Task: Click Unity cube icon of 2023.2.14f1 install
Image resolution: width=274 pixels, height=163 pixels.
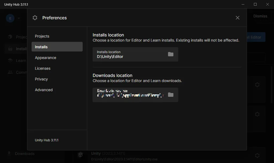Action: pos(80,155)
